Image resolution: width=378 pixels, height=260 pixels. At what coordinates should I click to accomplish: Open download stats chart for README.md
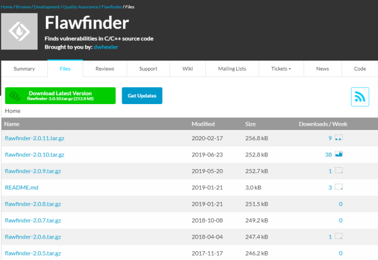pos(339,187)
